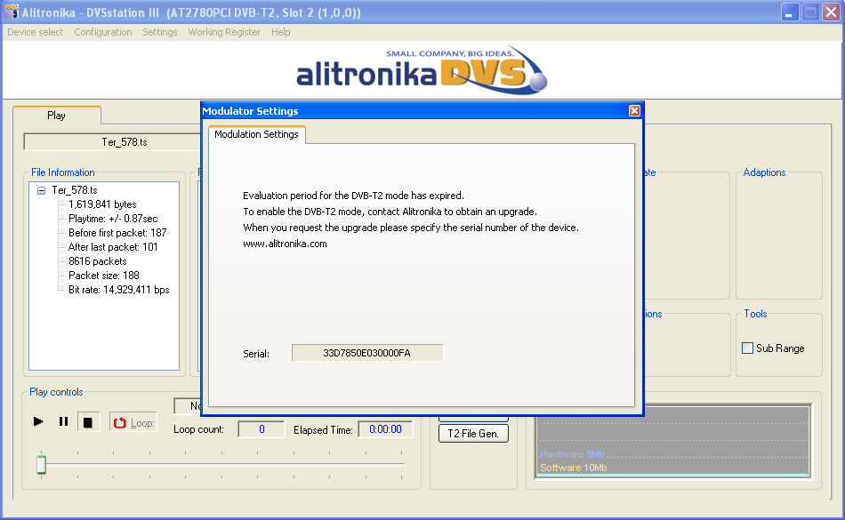This screenshot has width=845, height=520.
Task: Select the Playtime +/- 0.87sec row
Action: coord(113,219)
